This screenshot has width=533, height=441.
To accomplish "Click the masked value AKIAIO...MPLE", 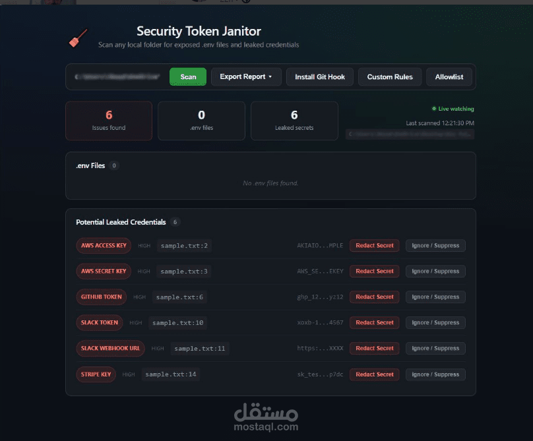I will pos(320,246).
